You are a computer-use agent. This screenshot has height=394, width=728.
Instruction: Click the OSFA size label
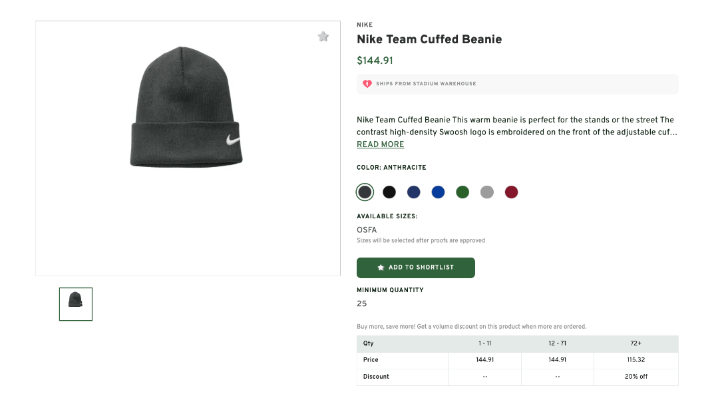(x=367, y=230)
